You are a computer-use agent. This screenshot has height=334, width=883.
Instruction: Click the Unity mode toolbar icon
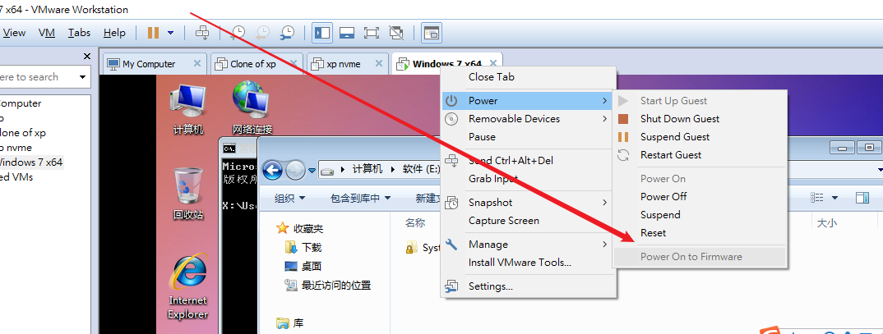coord(396,33)
